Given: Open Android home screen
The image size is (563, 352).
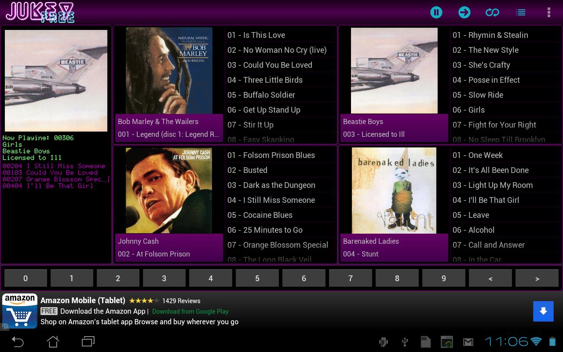Looking at the screenshot, I should click(53, 341).
